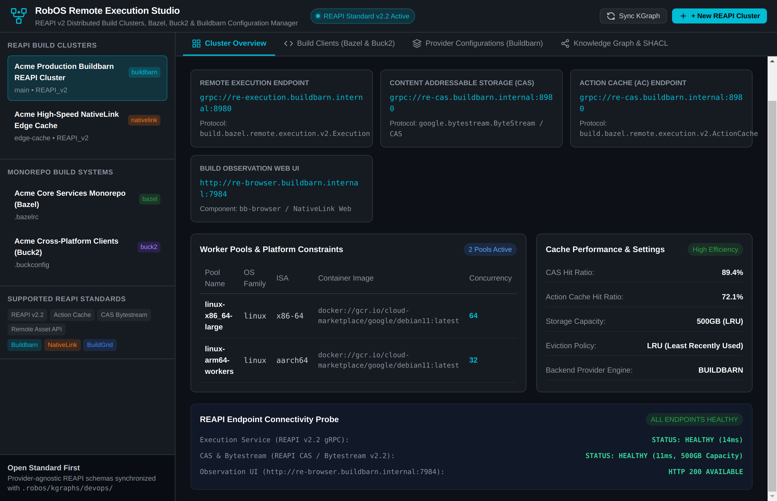The height and width of the screenshot is (501, 777).
Task: Open Acme Cross-Platform Clients (Buck2)
Action: pyautogui.click(x=87, y=253)
